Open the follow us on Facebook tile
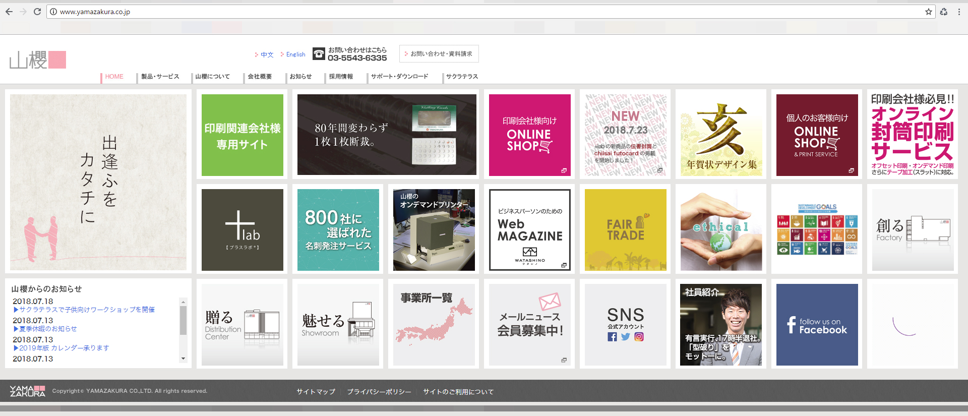968x416 pixels. click(x=817, y=325)
